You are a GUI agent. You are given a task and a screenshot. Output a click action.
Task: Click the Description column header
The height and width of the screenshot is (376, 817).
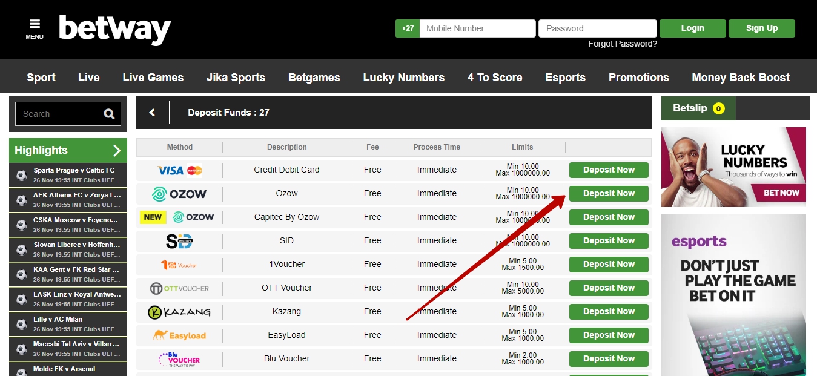point(287,147)
